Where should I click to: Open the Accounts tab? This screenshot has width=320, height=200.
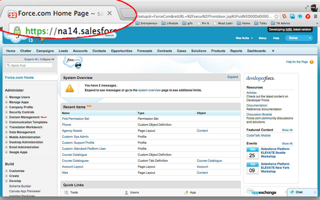[x=80, y=51]
